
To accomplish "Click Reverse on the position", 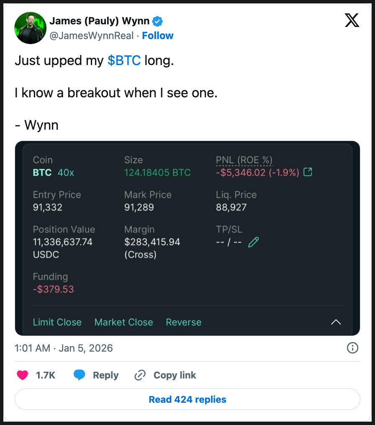I will [x=184, y=322].
